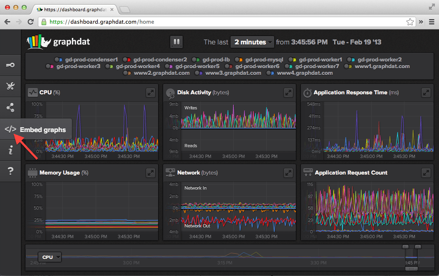This screenshot has height=276, width=439.
Task: Open the wrench tools sidebar icon
Action: pos(10,86)
